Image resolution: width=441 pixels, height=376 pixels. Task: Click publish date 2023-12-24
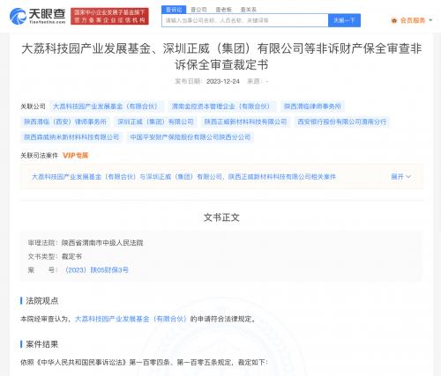pyautogui.click(x=223, y=81)
